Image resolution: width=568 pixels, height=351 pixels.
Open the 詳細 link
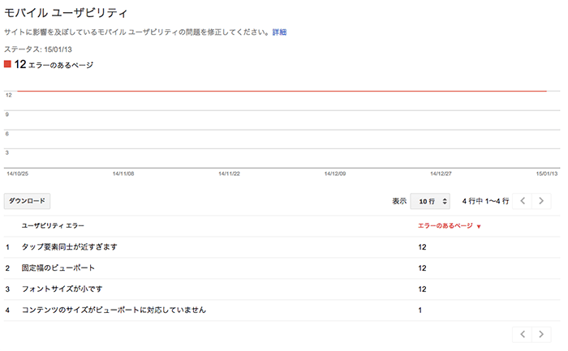tap(279, 32)
